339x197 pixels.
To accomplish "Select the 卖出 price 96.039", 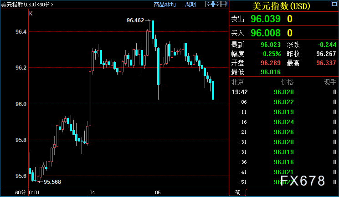I will [266, 19].
